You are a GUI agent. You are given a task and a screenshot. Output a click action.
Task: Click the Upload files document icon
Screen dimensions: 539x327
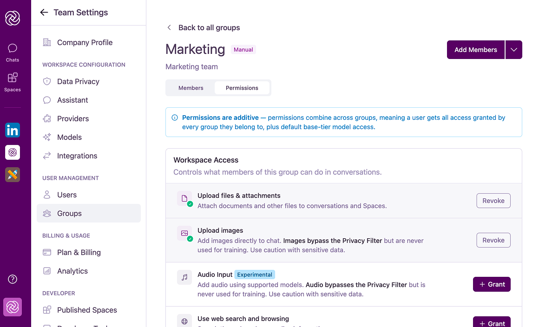184,198
